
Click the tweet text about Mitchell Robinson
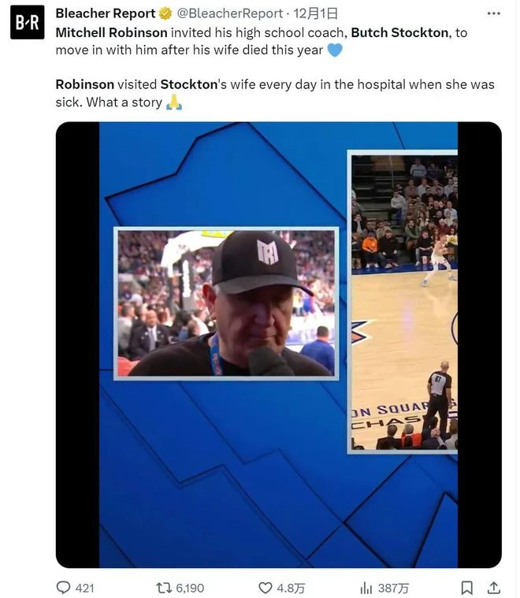pos(275,68)
